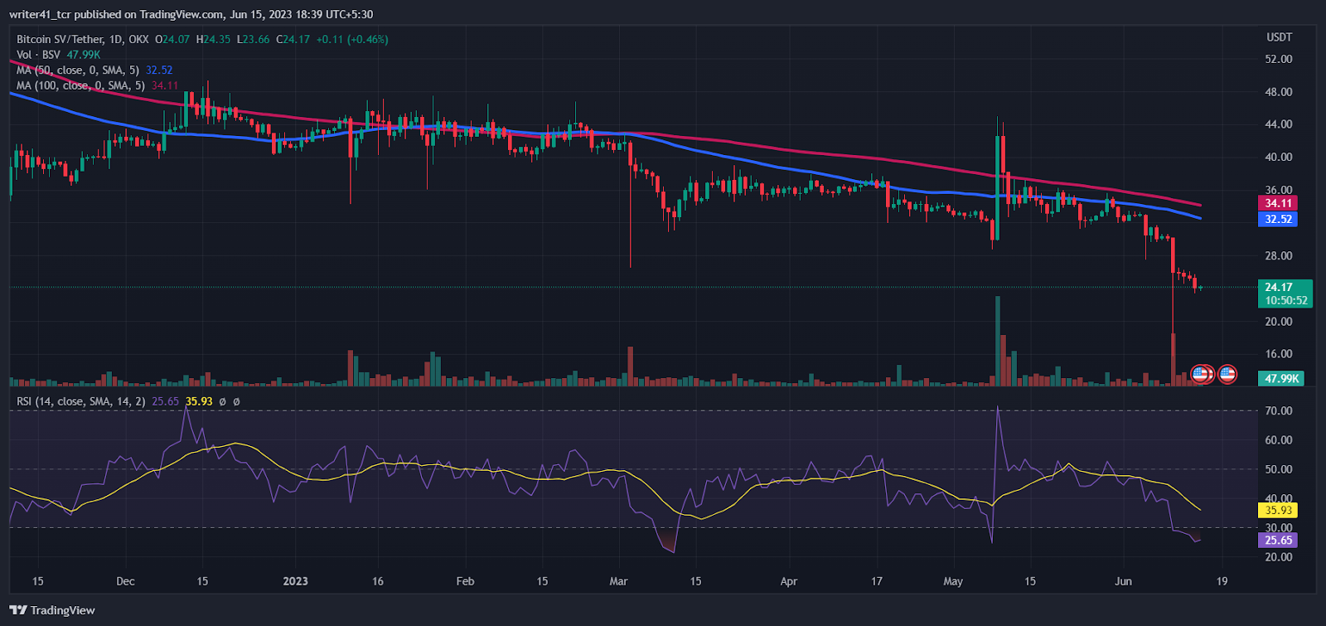Click the blue 32.52 price scale label
The width and height of the screenshot is (1326, 626).
coord(1278,220)
